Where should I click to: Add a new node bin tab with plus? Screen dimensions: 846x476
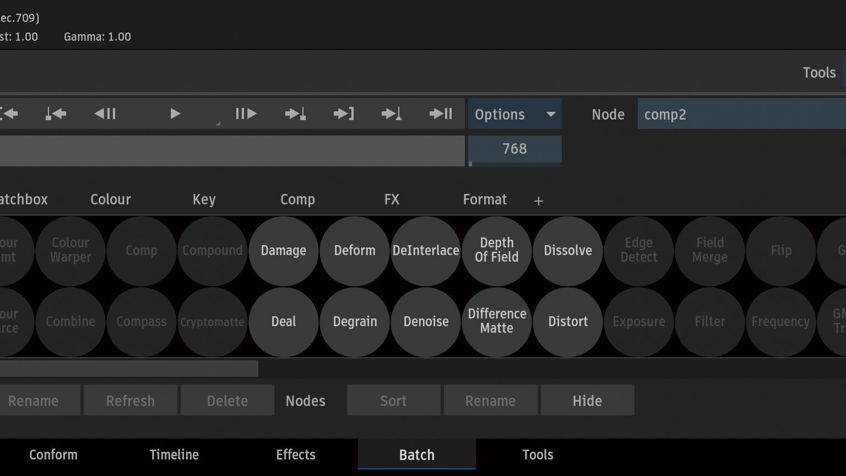click(539, 201)
